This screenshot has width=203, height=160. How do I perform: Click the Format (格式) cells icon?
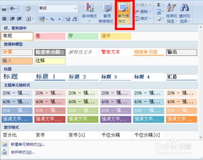(137, 18)
